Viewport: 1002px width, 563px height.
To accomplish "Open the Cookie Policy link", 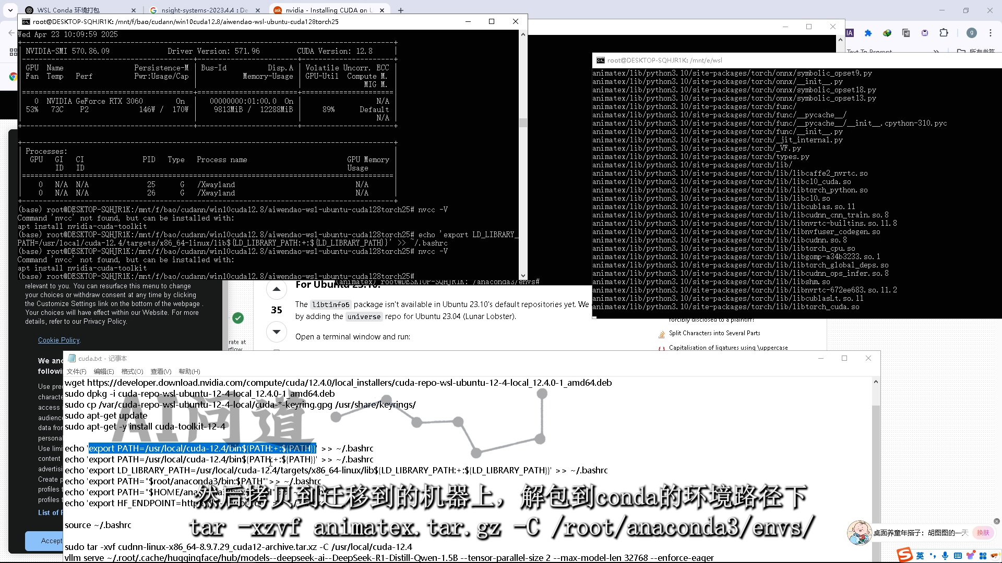I will pos(58,340).
